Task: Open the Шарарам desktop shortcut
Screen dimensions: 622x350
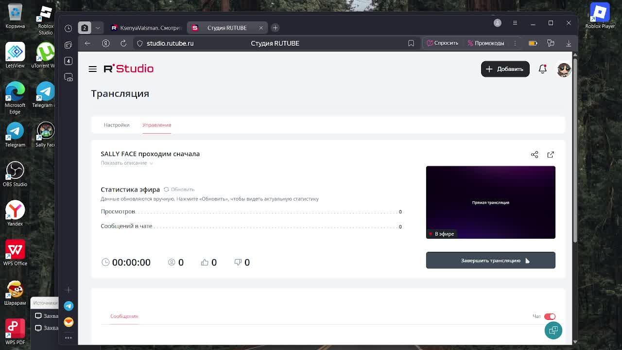Action: click(15, 293)
